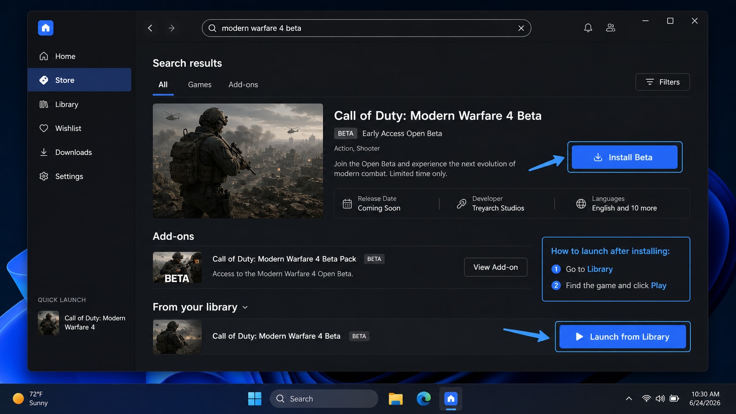Image resolution: width=736 pixels, height=414 pixels.
Task: Click the Languages globe icon
Action: pyautogui.click(x=581, y=204)
